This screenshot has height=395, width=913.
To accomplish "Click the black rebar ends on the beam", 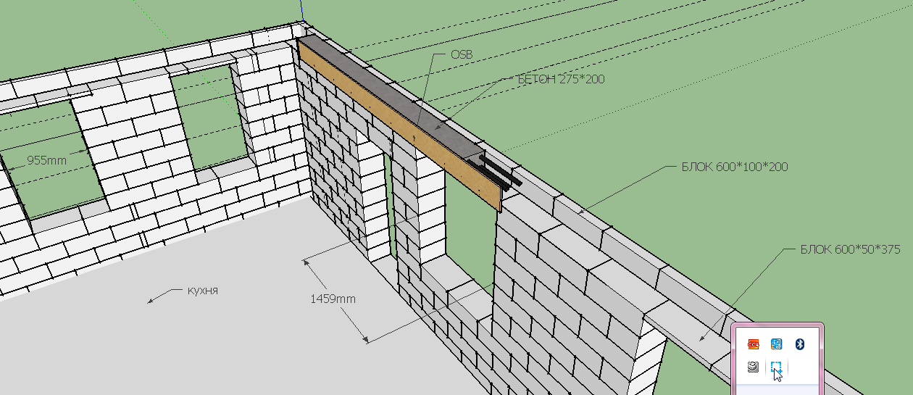I will click(x=500, y=173).
